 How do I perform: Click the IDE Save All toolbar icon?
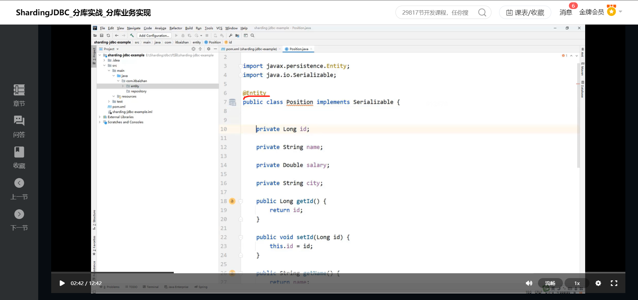tap(102, 36)
